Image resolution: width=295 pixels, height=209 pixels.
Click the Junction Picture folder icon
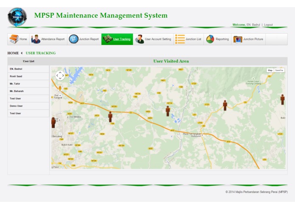coord(238,39)
